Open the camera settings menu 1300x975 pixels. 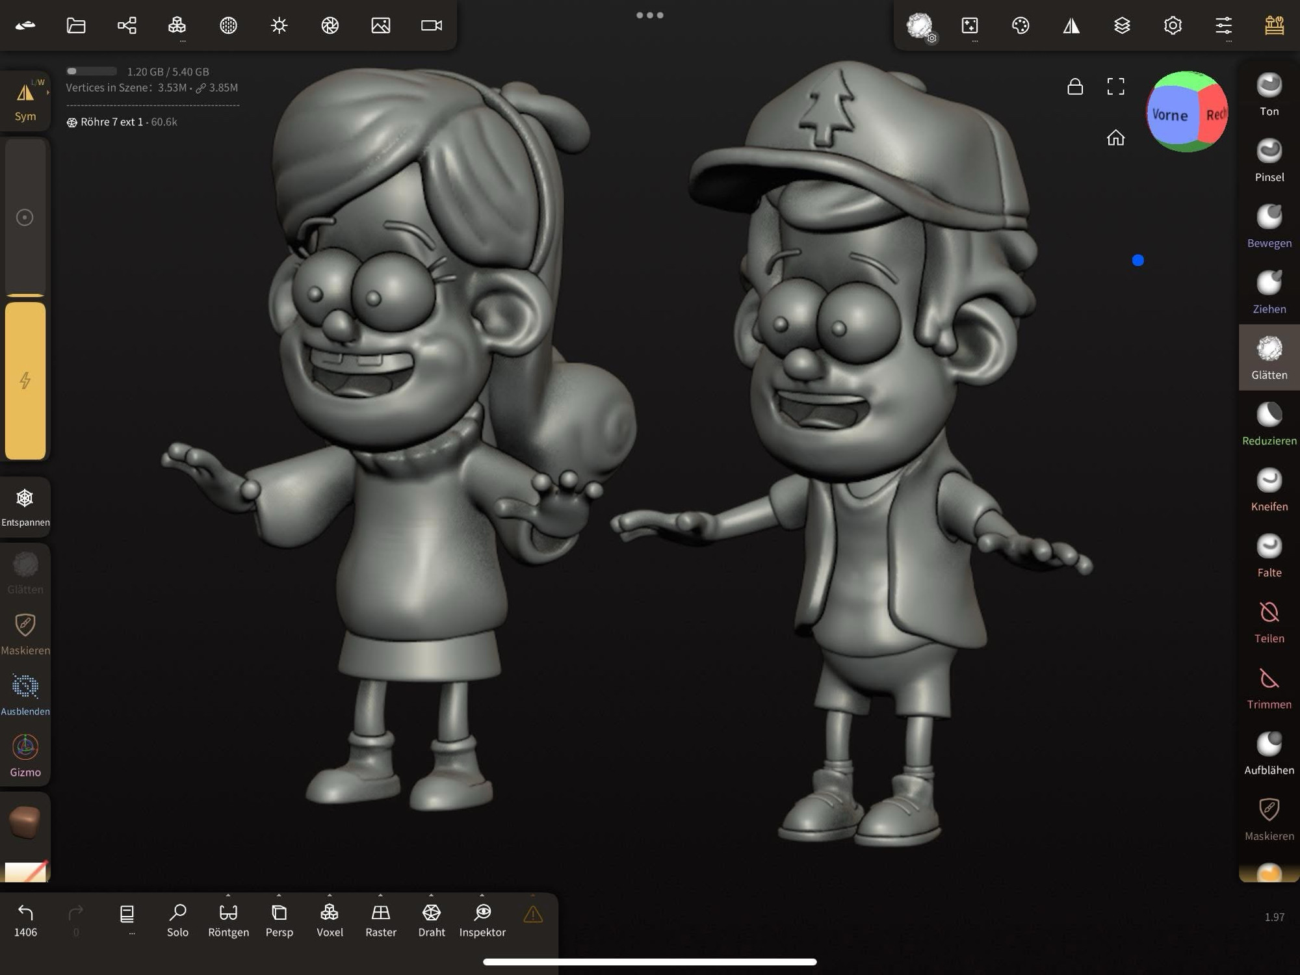431,25
